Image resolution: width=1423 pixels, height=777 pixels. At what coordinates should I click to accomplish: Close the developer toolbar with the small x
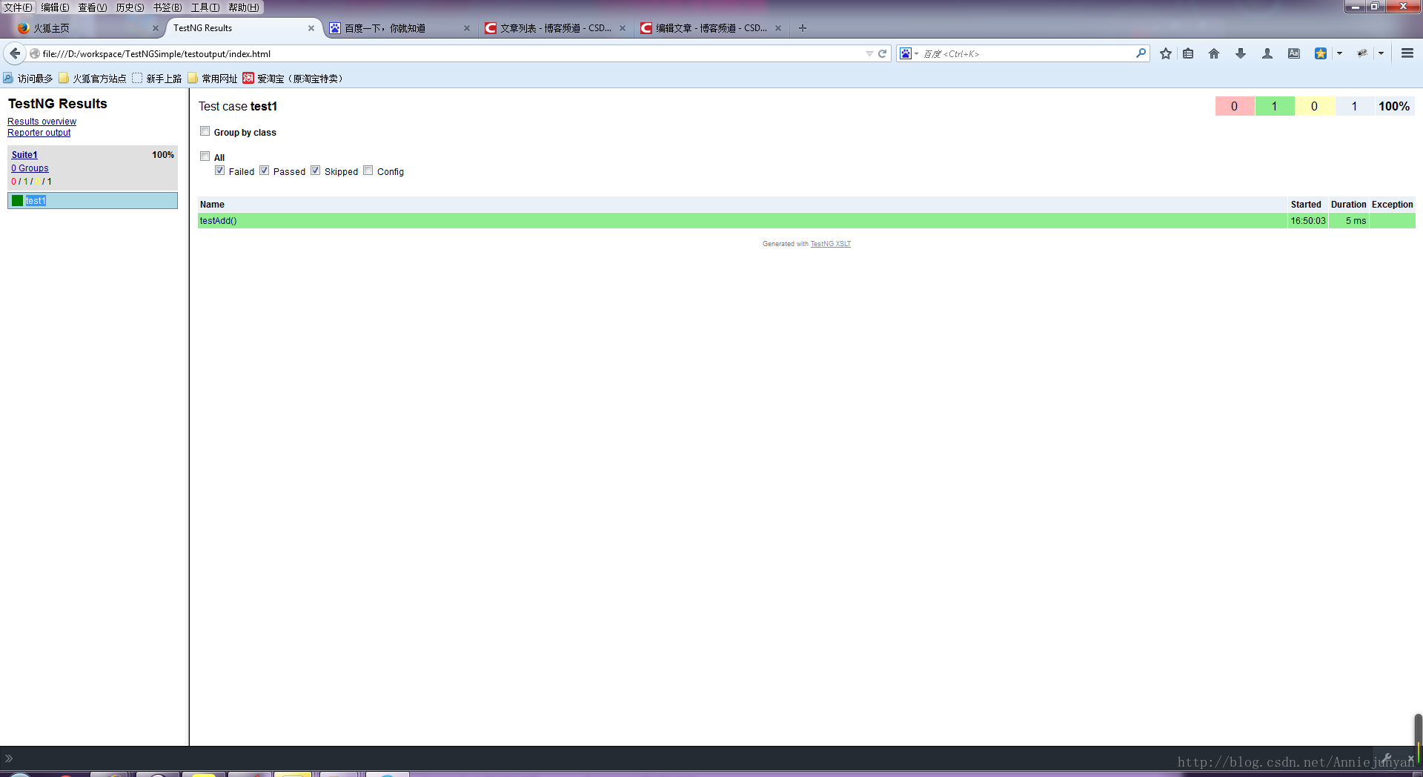pos(1410,758)
